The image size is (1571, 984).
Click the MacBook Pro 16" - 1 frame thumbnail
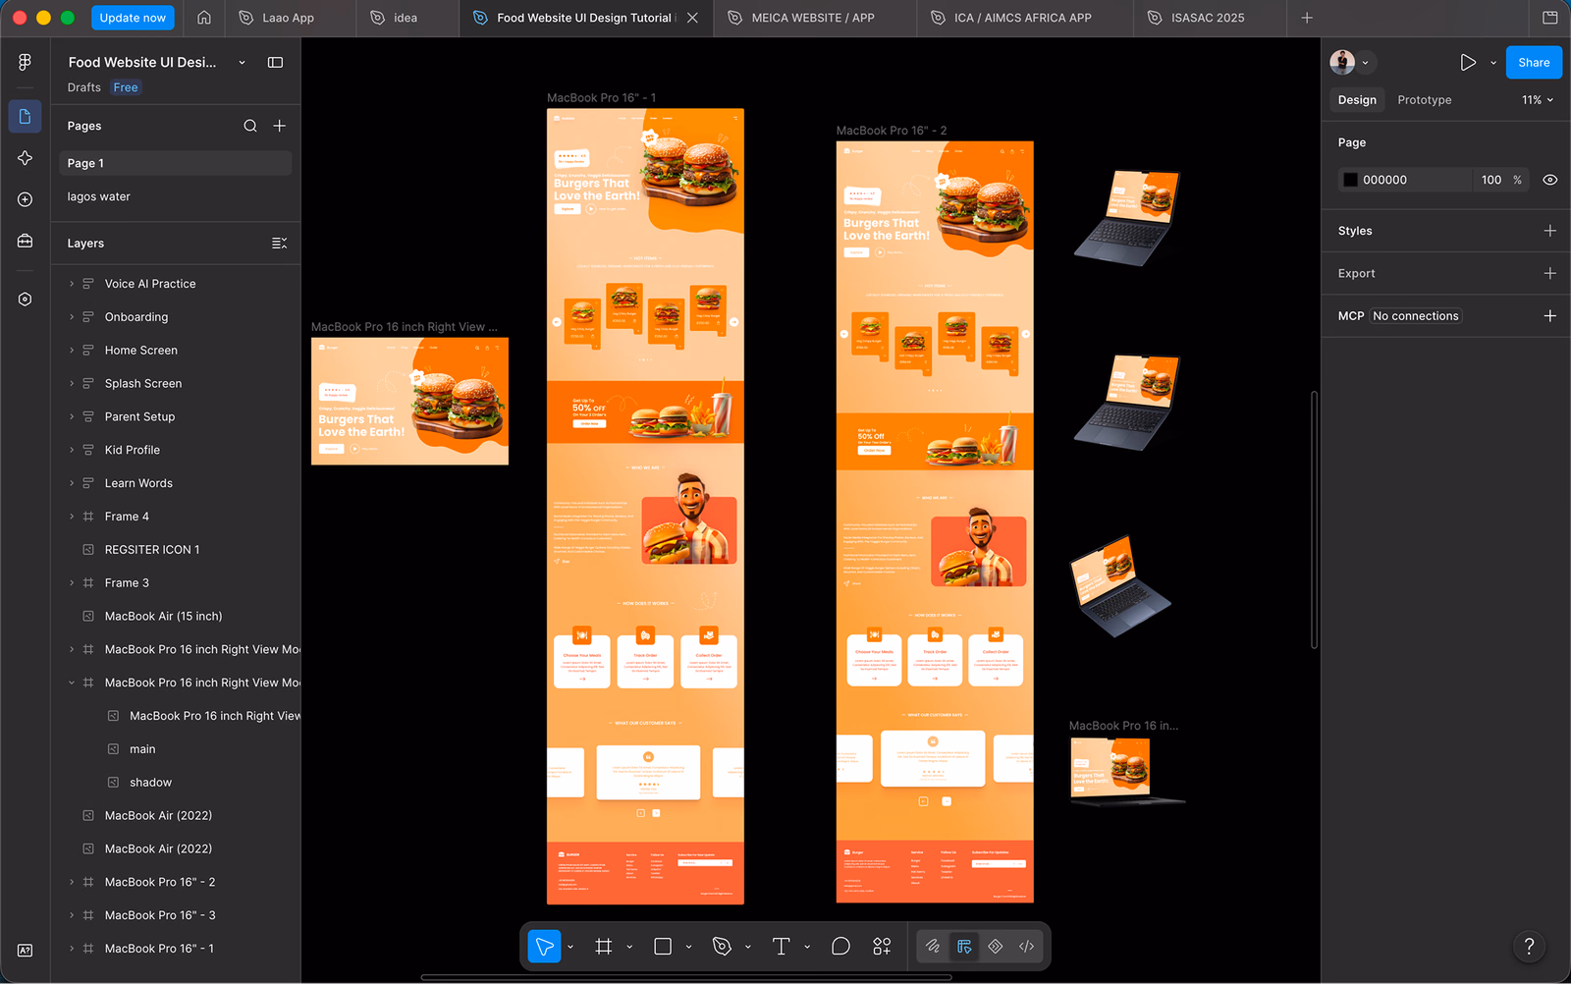645,506
